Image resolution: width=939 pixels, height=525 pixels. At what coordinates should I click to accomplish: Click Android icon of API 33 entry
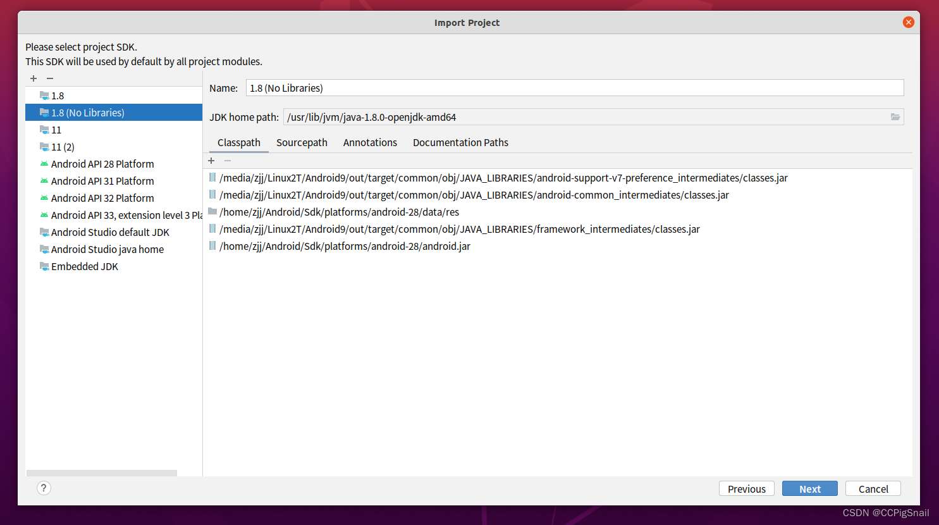44,215
